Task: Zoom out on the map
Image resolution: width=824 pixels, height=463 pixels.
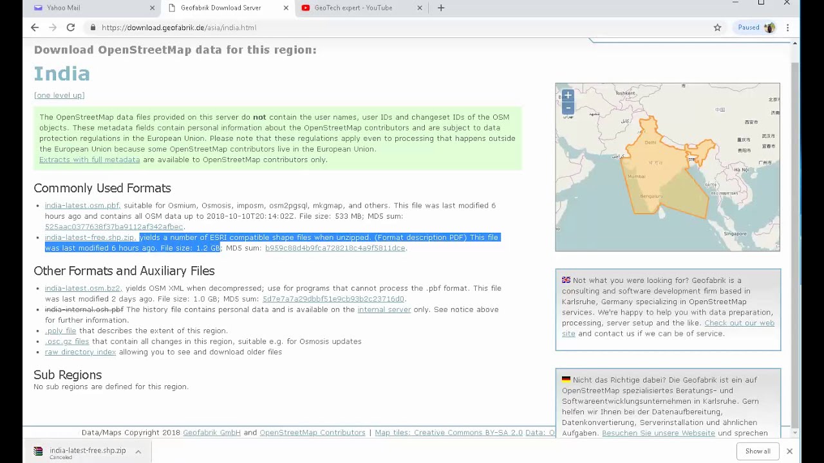Action: 568,108
